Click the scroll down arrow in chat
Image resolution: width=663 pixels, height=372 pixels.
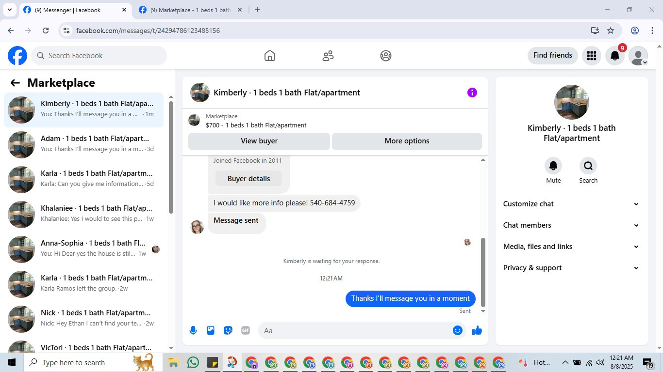coord(483,311)
